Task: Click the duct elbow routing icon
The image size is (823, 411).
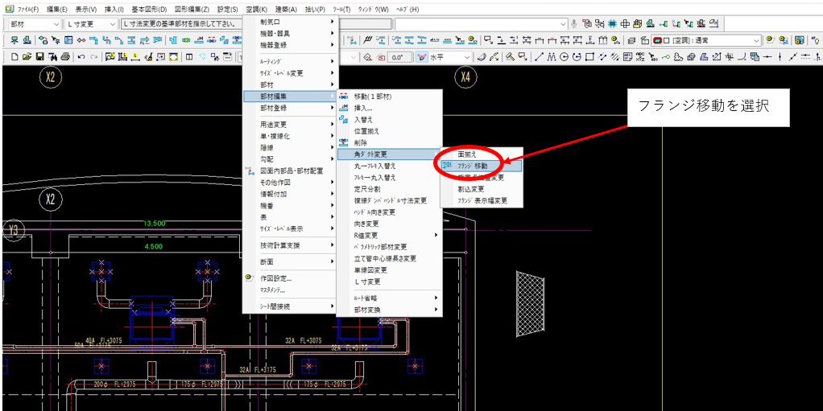Action: tap(94, 40)
